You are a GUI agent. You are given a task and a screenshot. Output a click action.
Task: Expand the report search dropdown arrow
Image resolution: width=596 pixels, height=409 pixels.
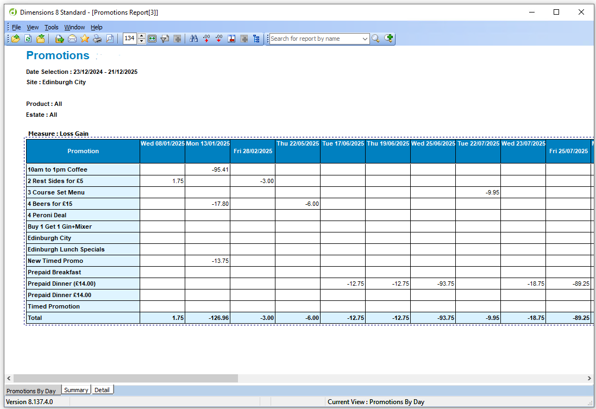365,39
